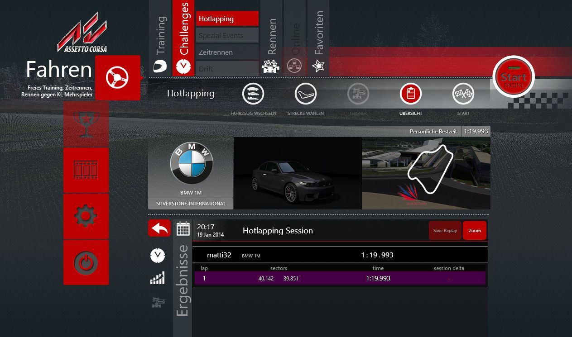Image resolution: width=572 pixels, height=337 pixels.
Task: Select Spezial Events mode
Action: [227, 35]
